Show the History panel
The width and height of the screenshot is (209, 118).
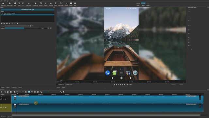66,4
